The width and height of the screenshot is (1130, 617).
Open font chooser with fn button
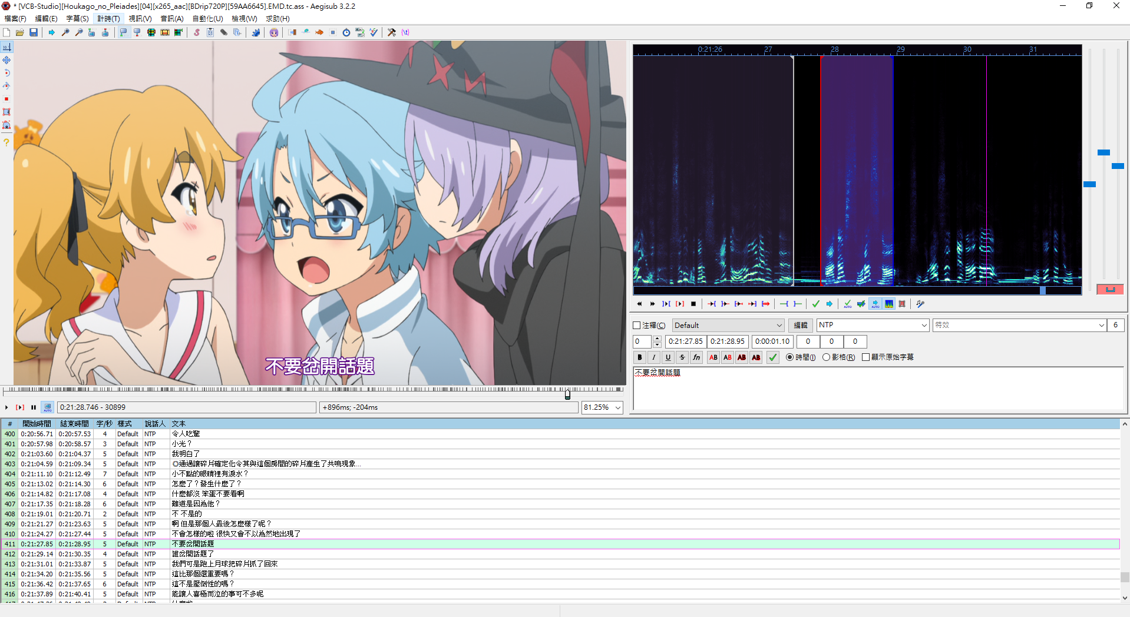pos(696,357)
